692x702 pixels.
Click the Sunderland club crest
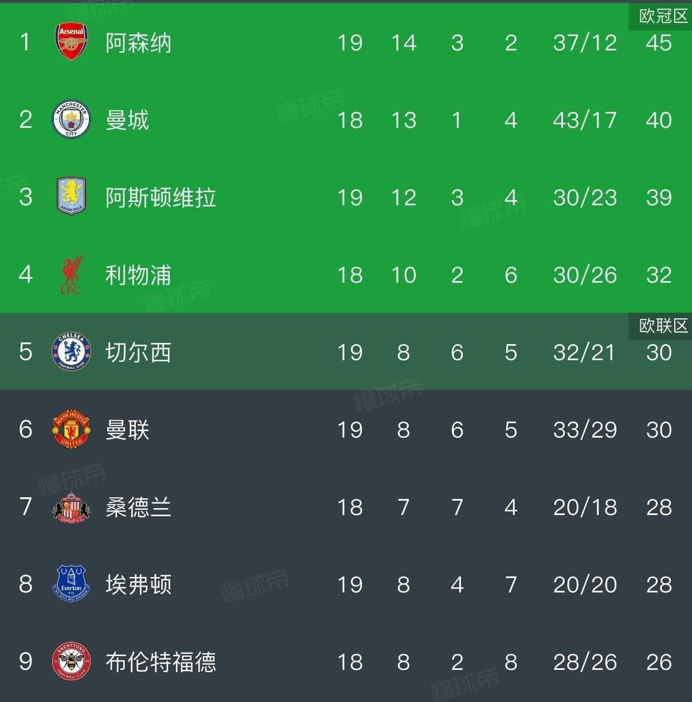click(x=71, y=507)
